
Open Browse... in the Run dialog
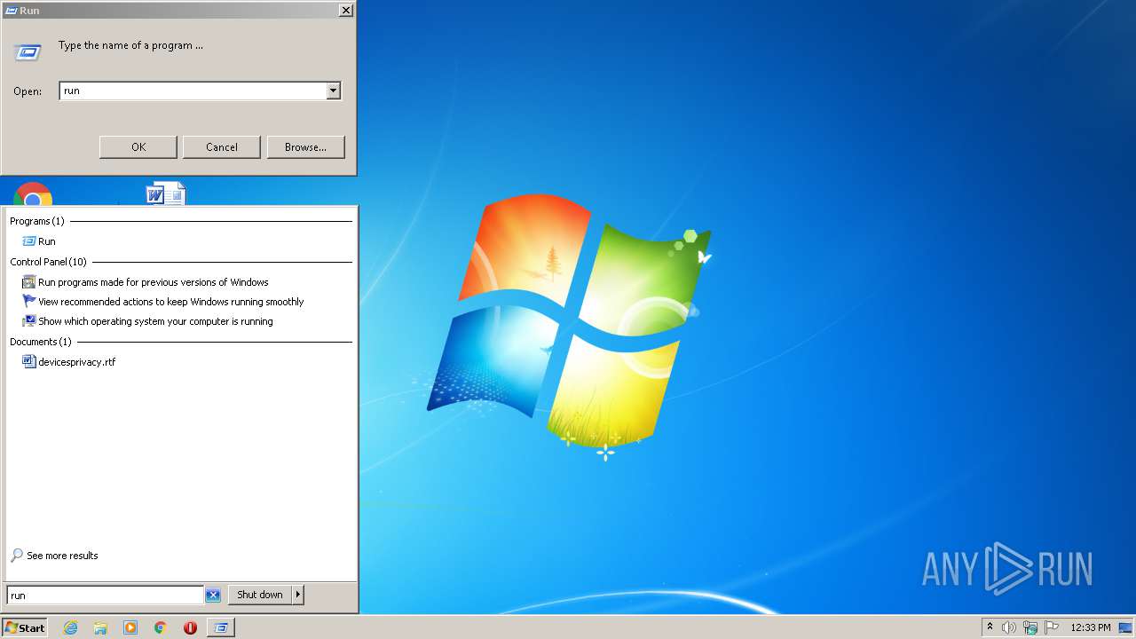tap(305, 147)
